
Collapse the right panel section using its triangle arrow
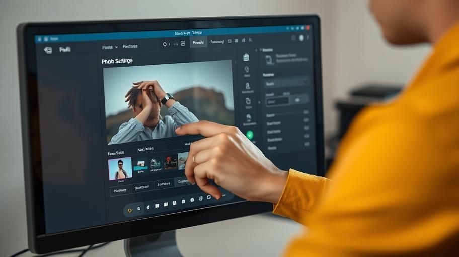coord(260,50)
